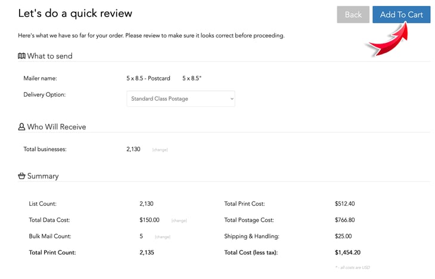Viewport: 435px width, 279px height.
Task: Click the basket icon beside Summary
Action: (21, 176)
